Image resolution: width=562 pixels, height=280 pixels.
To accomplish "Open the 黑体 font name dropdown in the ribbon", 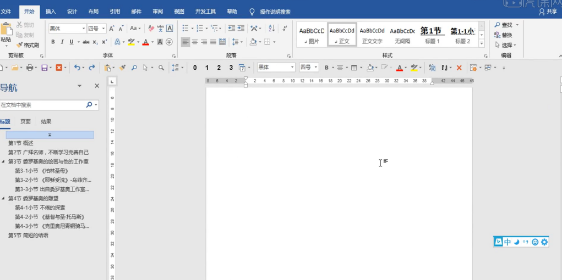I will tap(84, 29).
